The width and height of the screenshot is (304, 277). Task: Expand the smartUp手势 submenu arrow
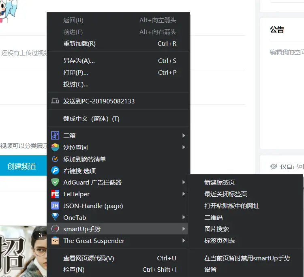[x=184, y=229]
